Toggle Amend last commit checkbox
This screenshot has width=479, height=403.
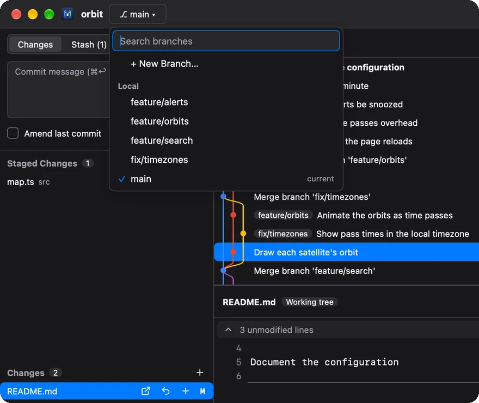click(13, 133)
